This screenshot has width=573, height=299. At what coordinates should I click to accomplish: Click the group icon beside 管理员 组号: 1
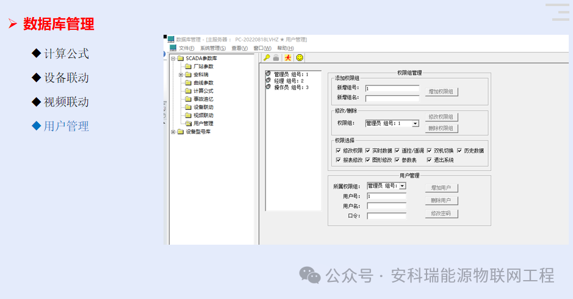(268, 74)
